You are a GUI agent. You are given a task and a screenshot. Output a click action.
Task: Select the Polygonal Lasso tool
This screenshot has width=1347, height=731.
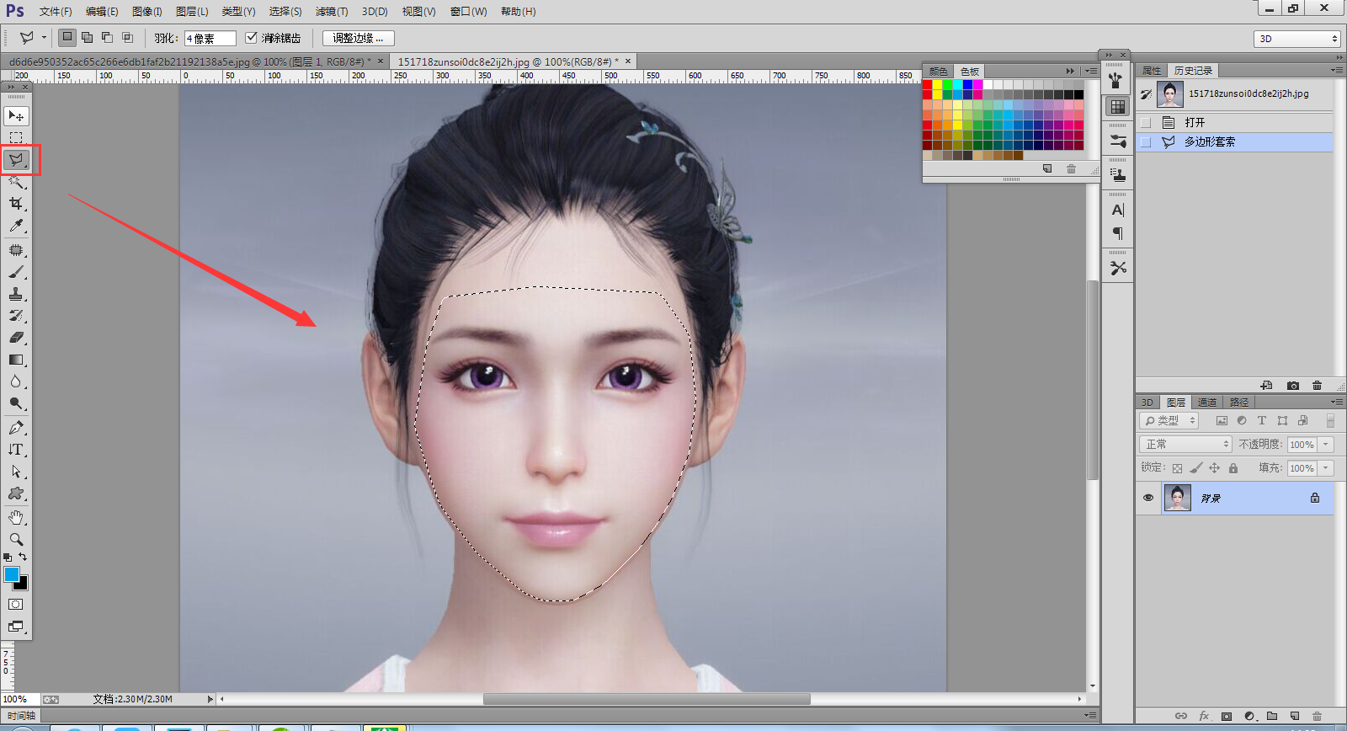coord(16,159)
